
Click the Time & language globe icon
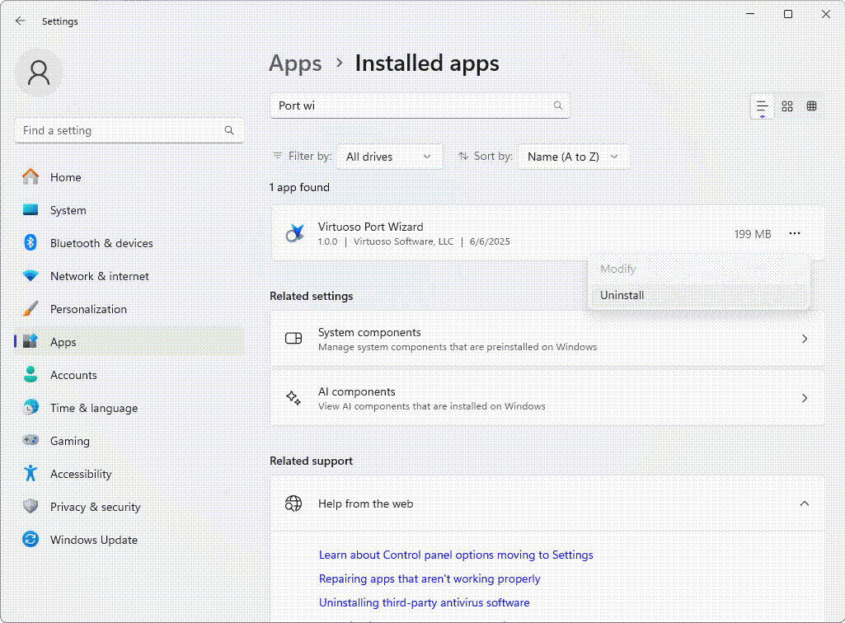(x=31, y=407)
